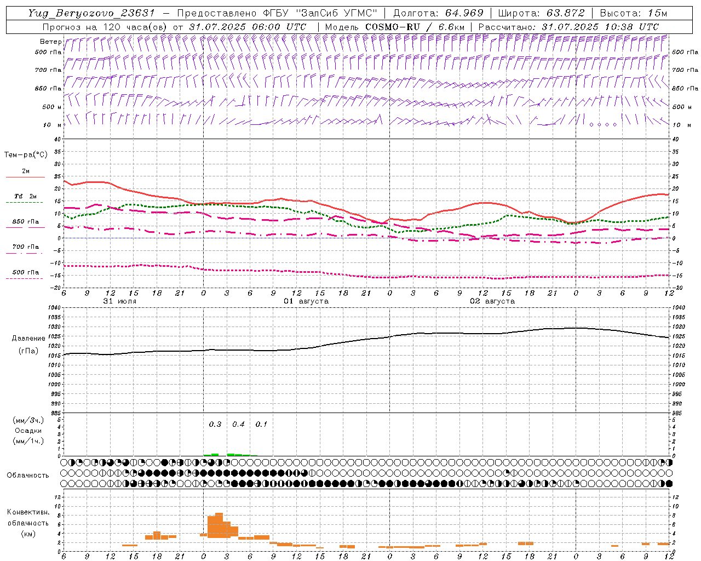Click the Облачность cloudiness label
This screenshot has width=701, height=561.
tap(28, 476)
